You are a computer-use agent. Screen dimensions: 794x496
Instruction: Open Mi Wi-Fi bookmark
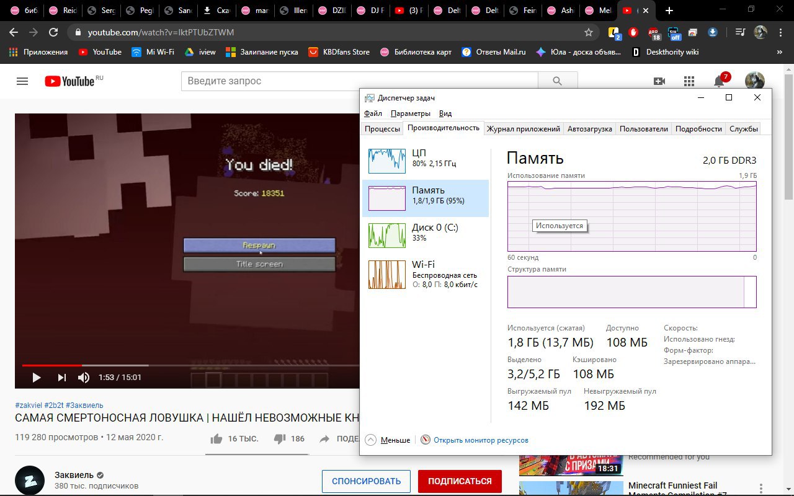tap(153, 52)
